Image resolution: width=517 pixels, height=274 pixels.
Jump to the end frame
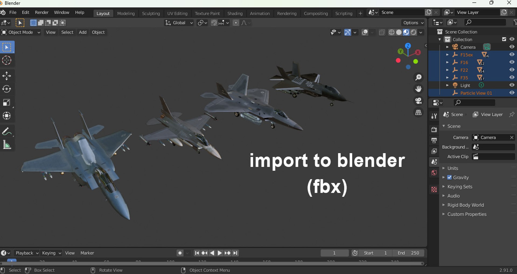[236, 253]
